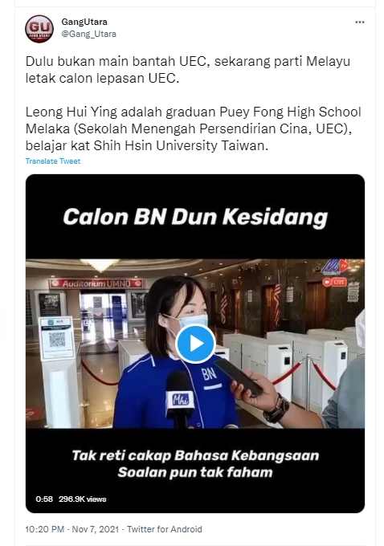Click the video title Calon BN Dun Kesidang
Image resolution: width=384 pixels, height=546 pixels.
click(195, 217)
